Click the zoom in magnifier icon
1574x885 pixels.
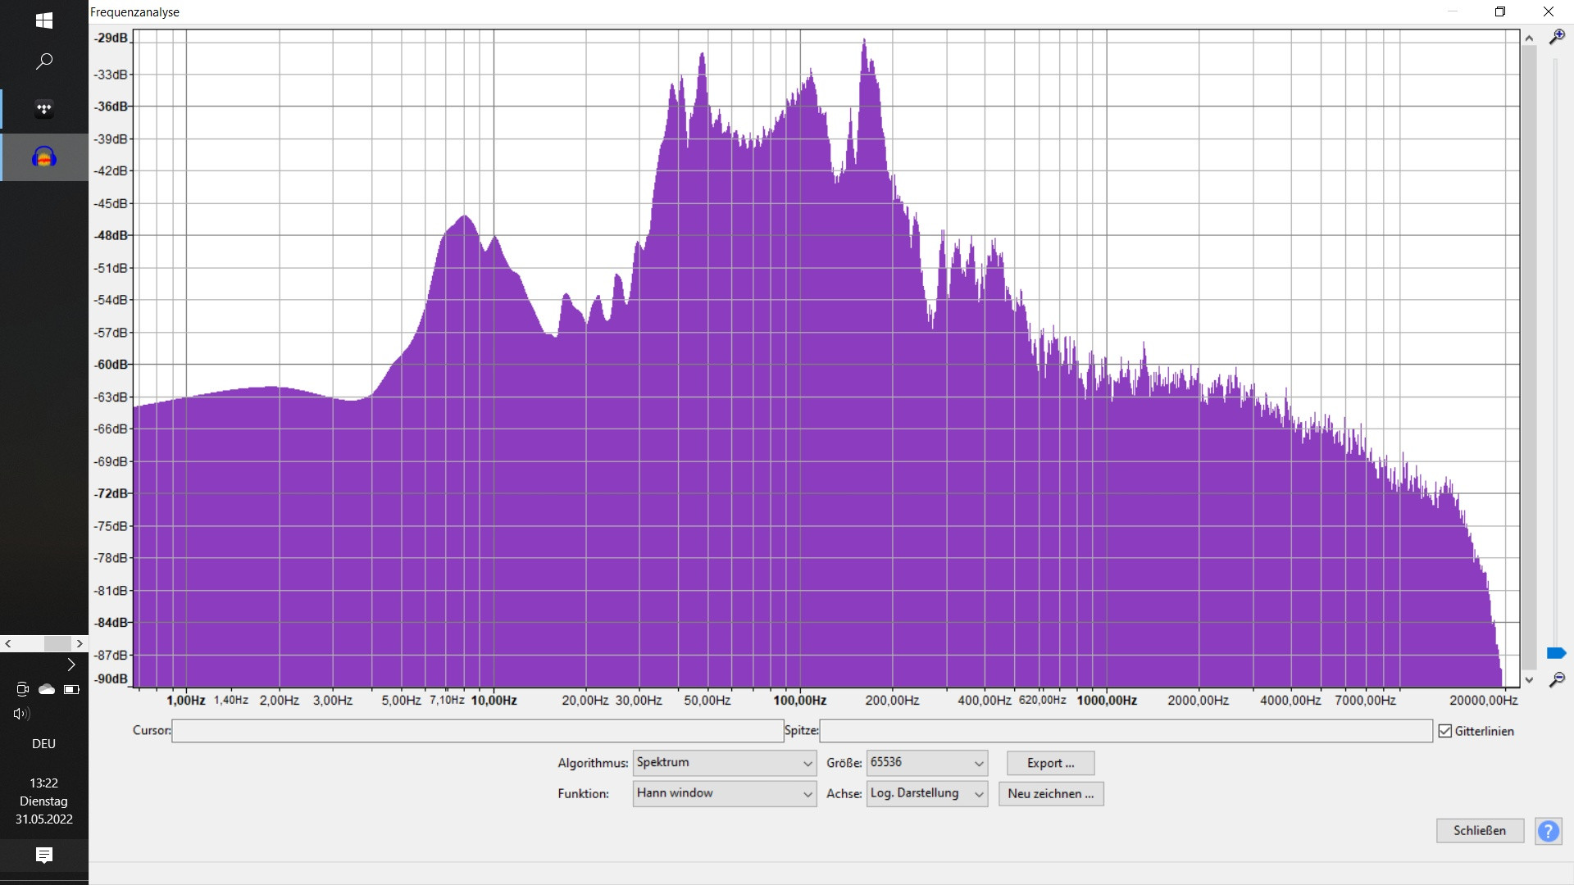1556,38
